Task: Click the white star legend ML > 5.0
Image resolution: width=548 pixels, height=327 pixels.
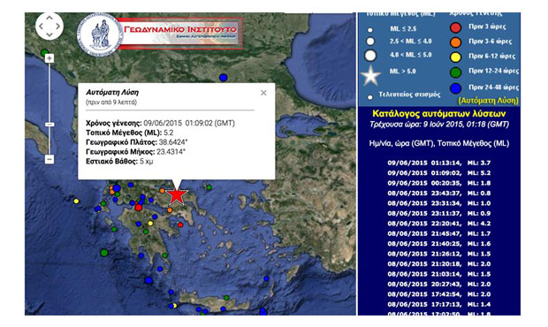Action: pyautogui.click(x=370, y=75)
